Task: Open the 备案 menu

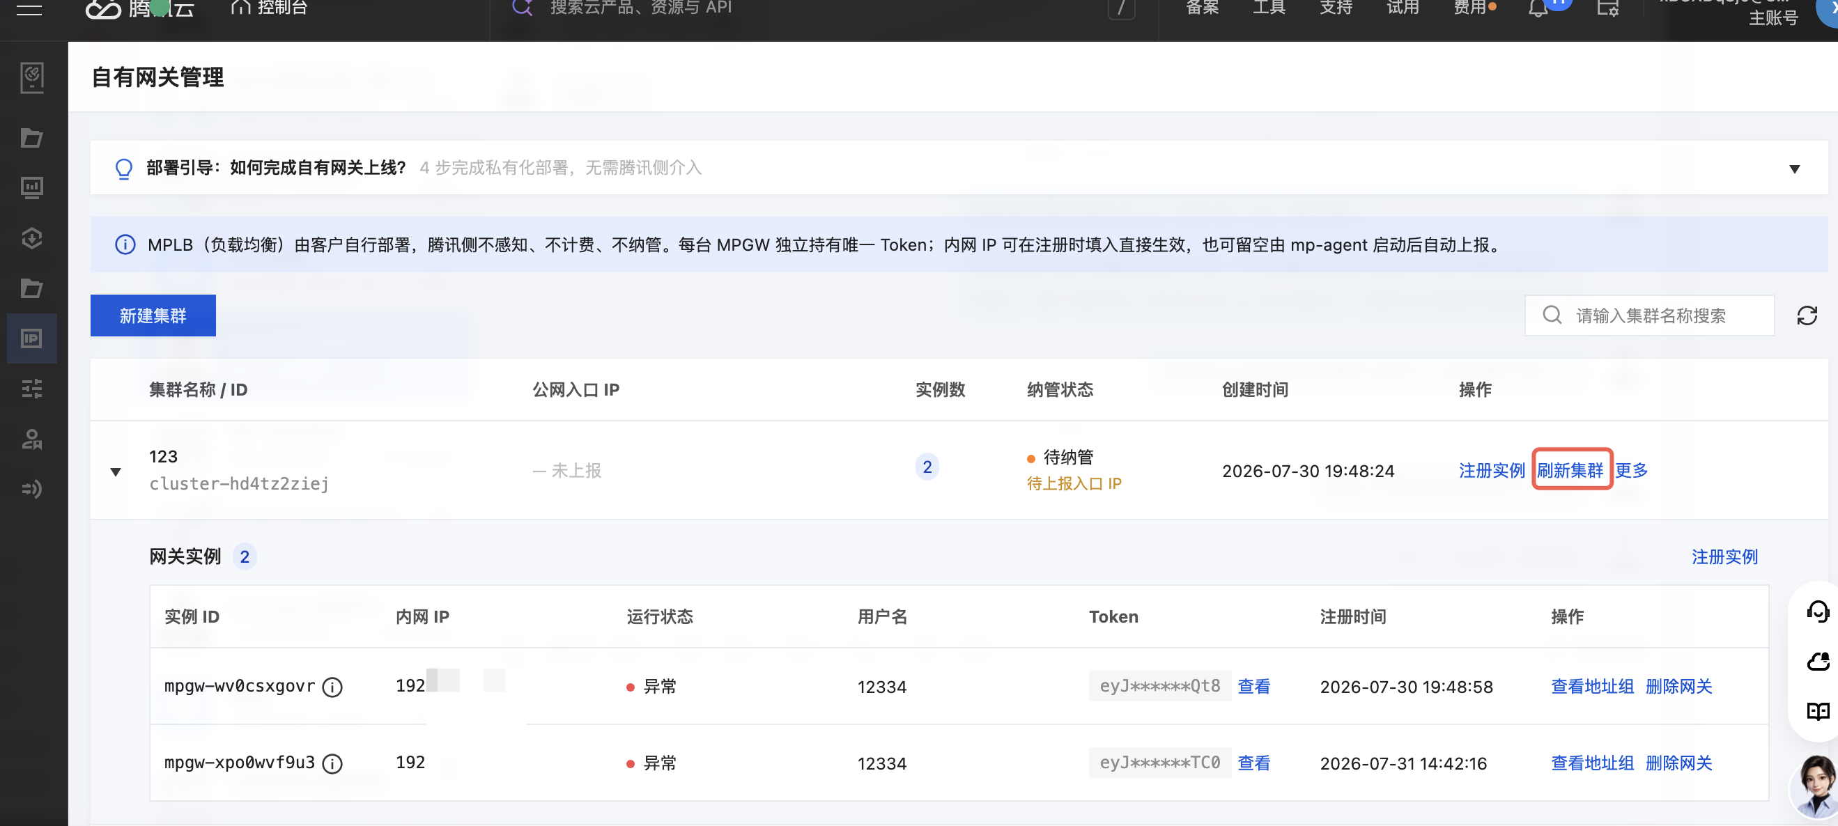Action: [1203, 7]
